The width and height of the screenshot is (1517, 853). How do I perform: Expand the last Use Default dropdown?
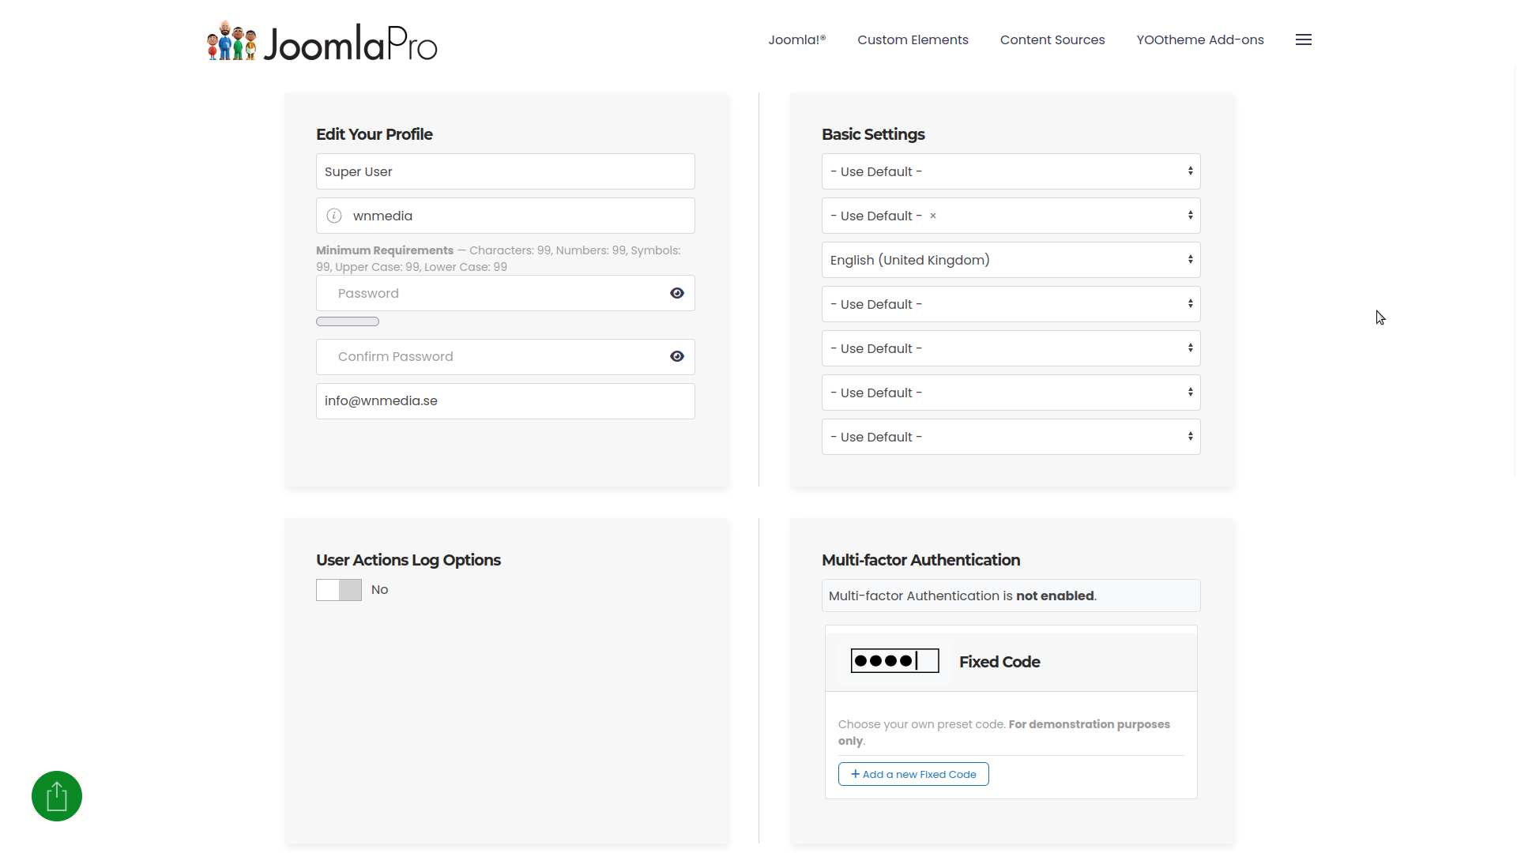click(1011, 437)
